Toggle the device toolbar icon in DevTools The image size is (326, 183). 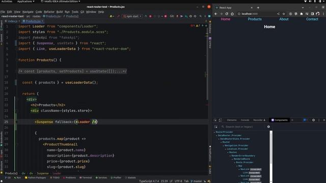pos(220,120)
